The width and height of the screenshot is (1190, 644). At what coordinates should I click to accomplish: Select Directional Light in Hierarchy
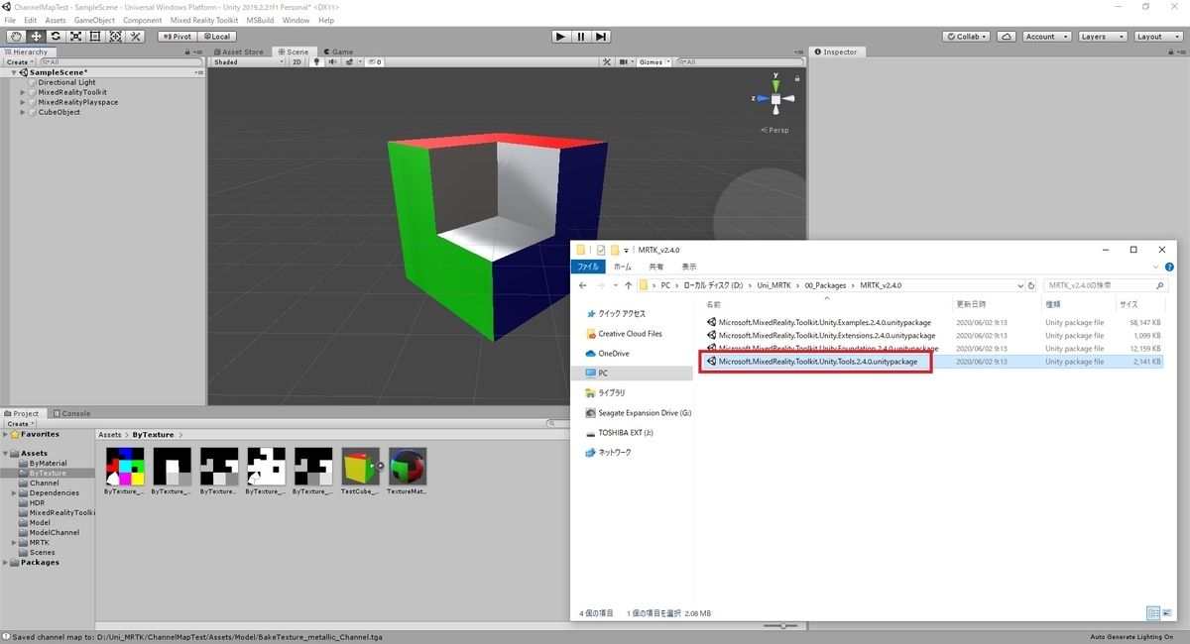[x=66, y=82]
